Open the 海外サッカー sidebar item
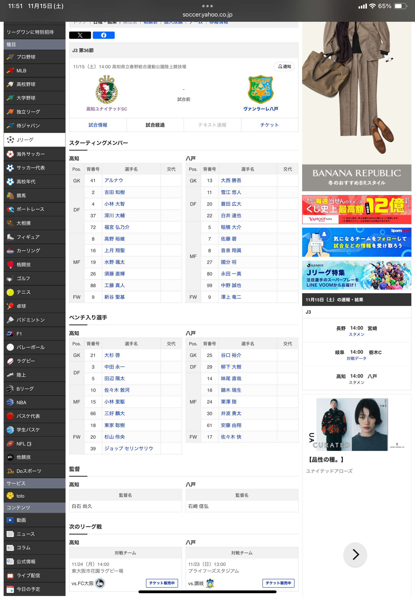The image size is (415, 597). (34, 154)
